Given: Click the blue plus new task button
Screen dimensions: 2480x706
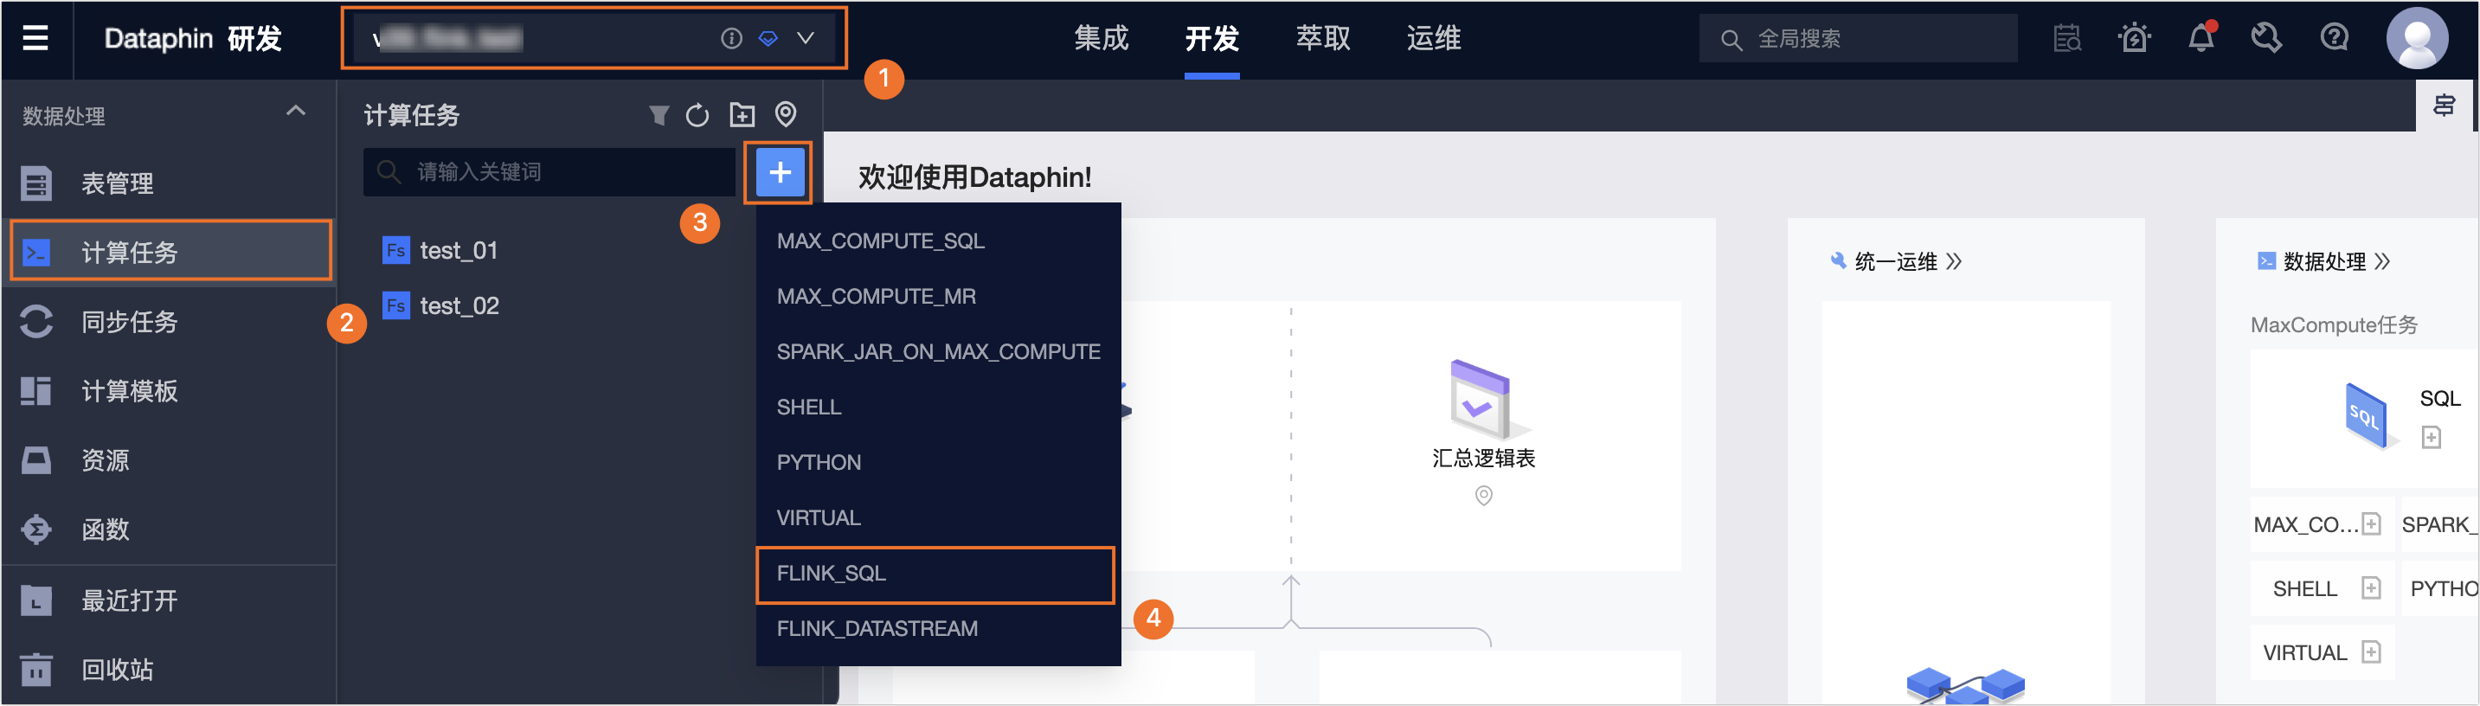Looking at the screenshot, I should tap(780, 172).
